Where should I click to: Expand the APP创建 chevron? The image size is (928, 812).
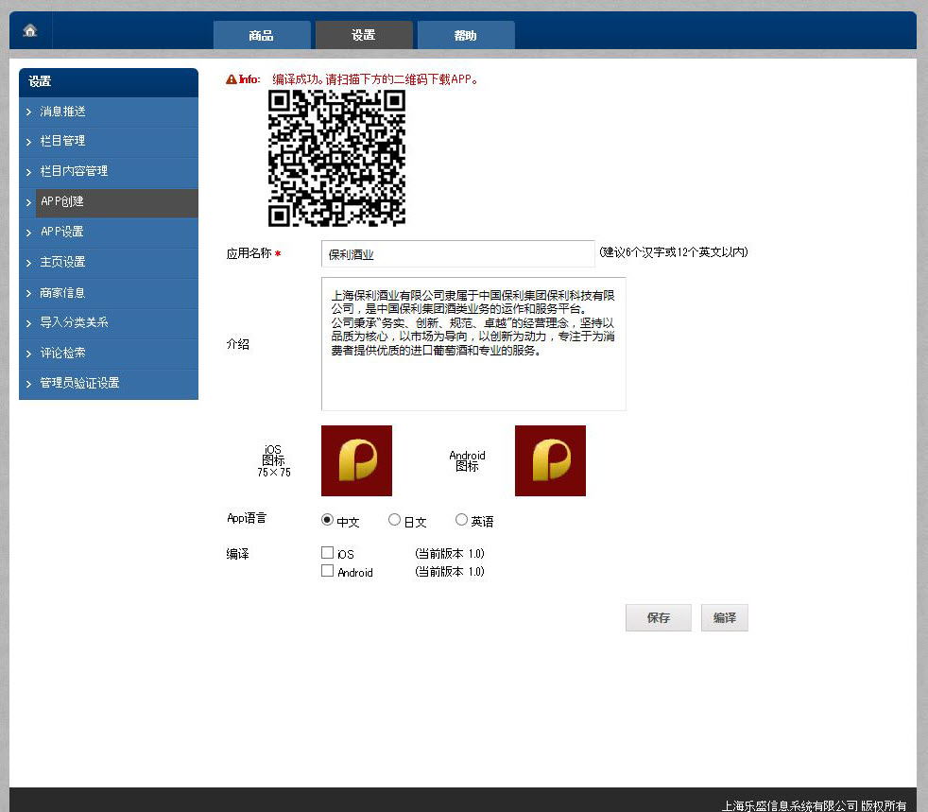28,202
